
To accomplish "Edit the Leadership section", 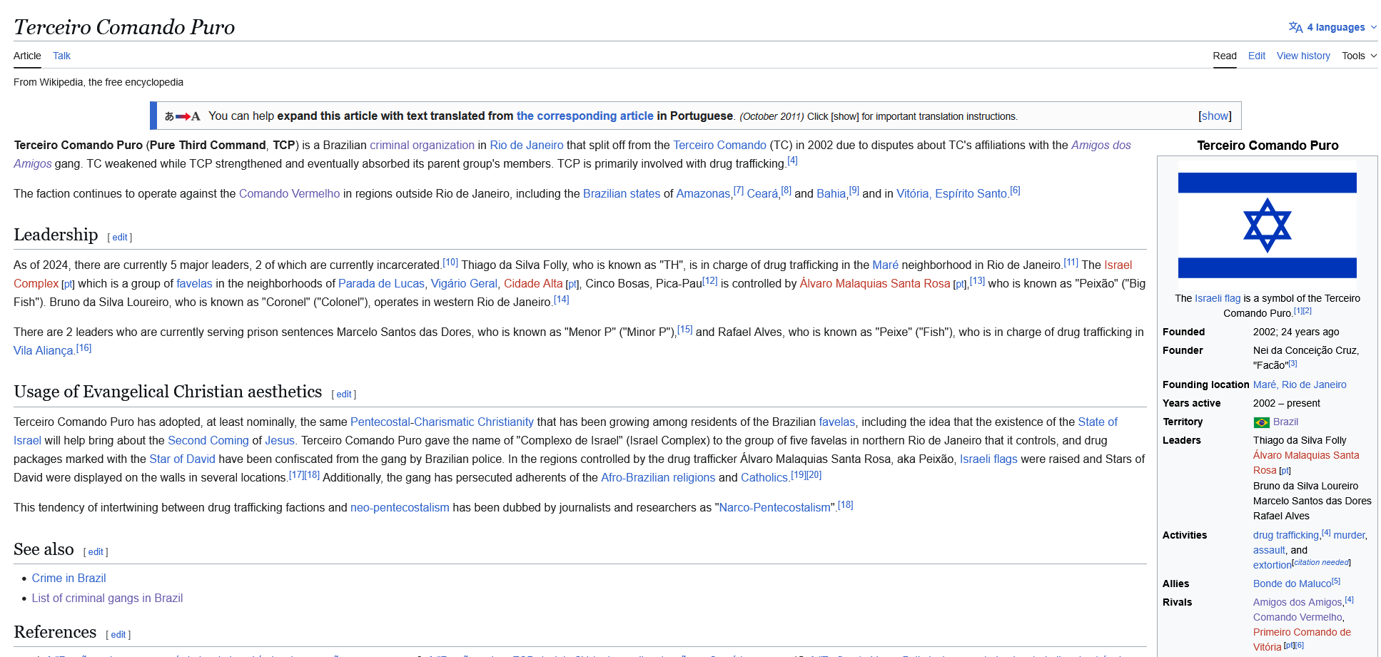I will (x=120, y=238).
